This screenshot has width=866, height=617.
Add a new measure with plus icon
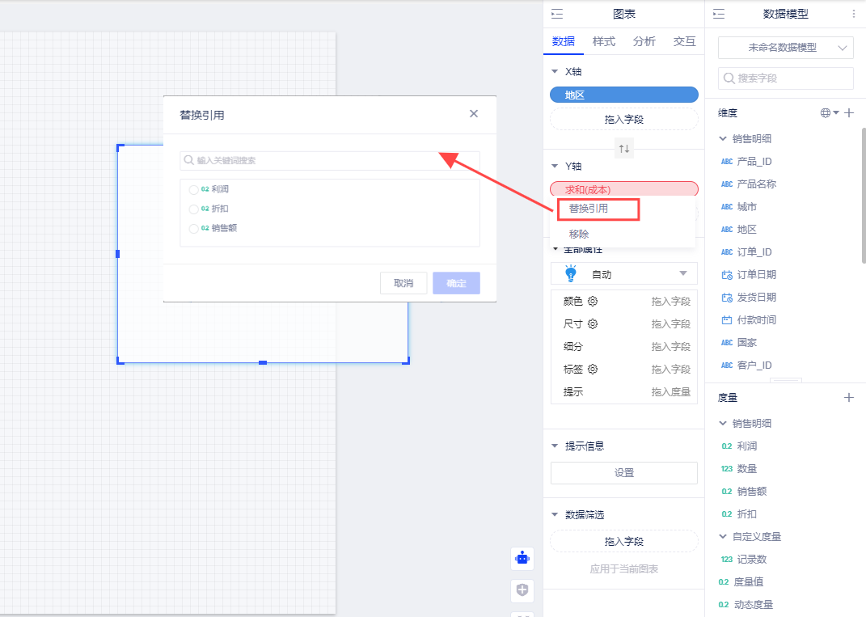pyautogui.click(x=849, y=398)
